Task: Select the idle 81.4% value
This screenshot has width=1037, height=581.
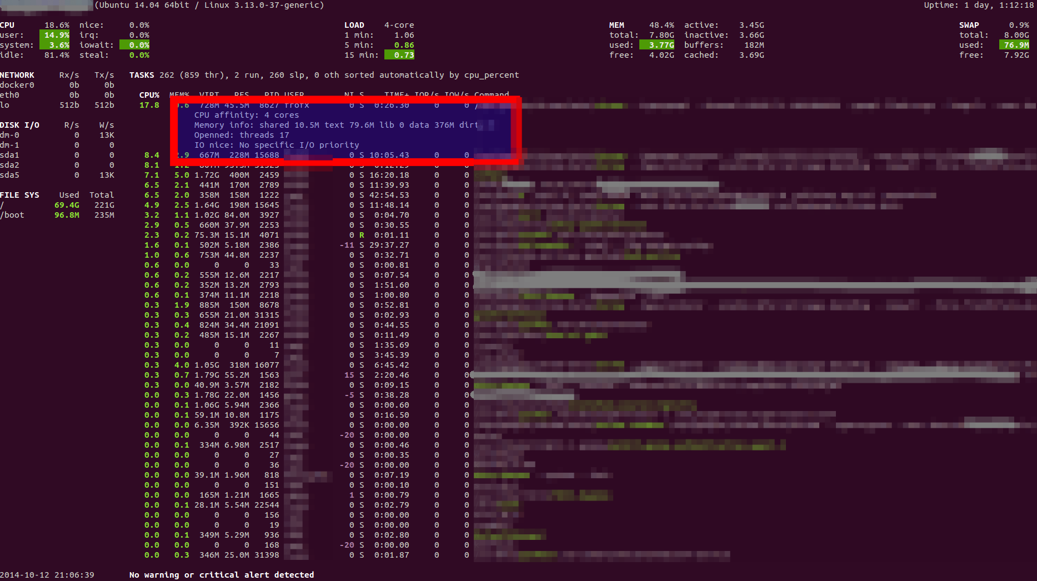Action: pos(57,55)
